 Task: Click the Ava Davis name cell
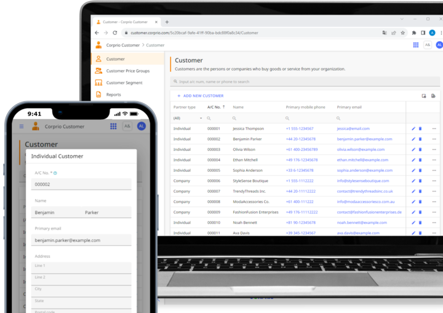click(x=241, y=233)
